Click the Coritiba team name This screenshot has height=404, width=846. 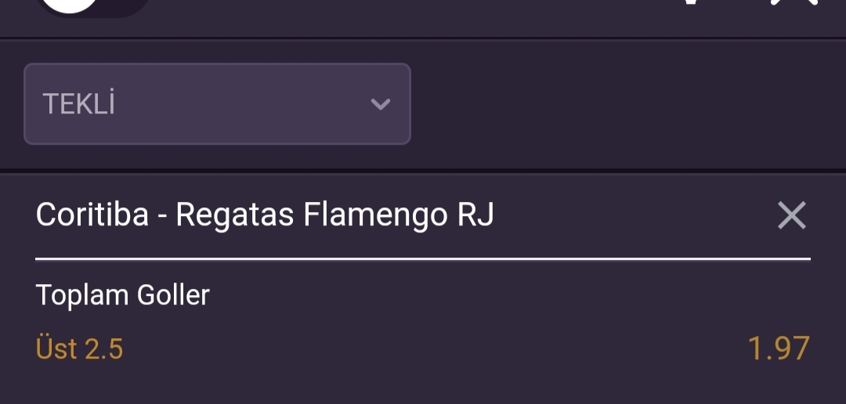tap(92, 215)
